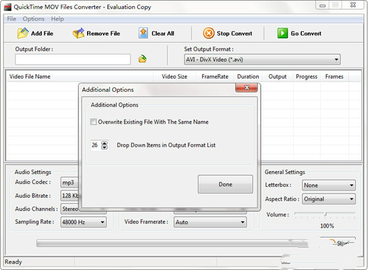
Task: Click the Remove File label
Action: pos(103,33)
